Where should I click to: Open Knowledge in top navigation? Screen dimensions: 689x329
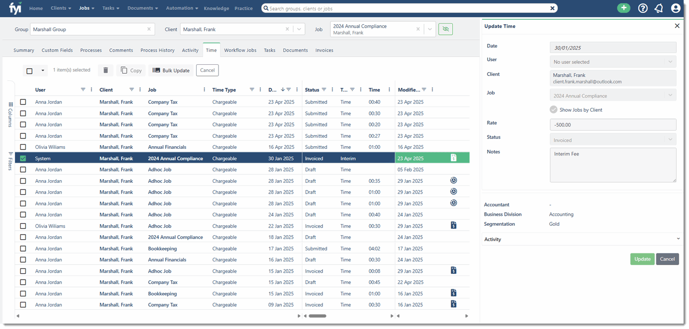coord(216,8)
